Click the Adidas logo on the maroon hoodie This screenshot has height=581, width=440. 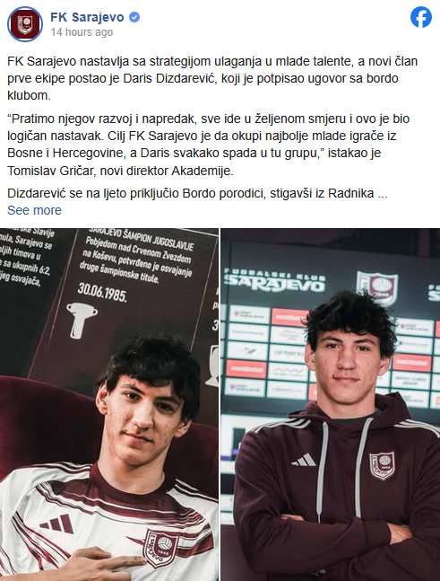(x=304, y=460)
